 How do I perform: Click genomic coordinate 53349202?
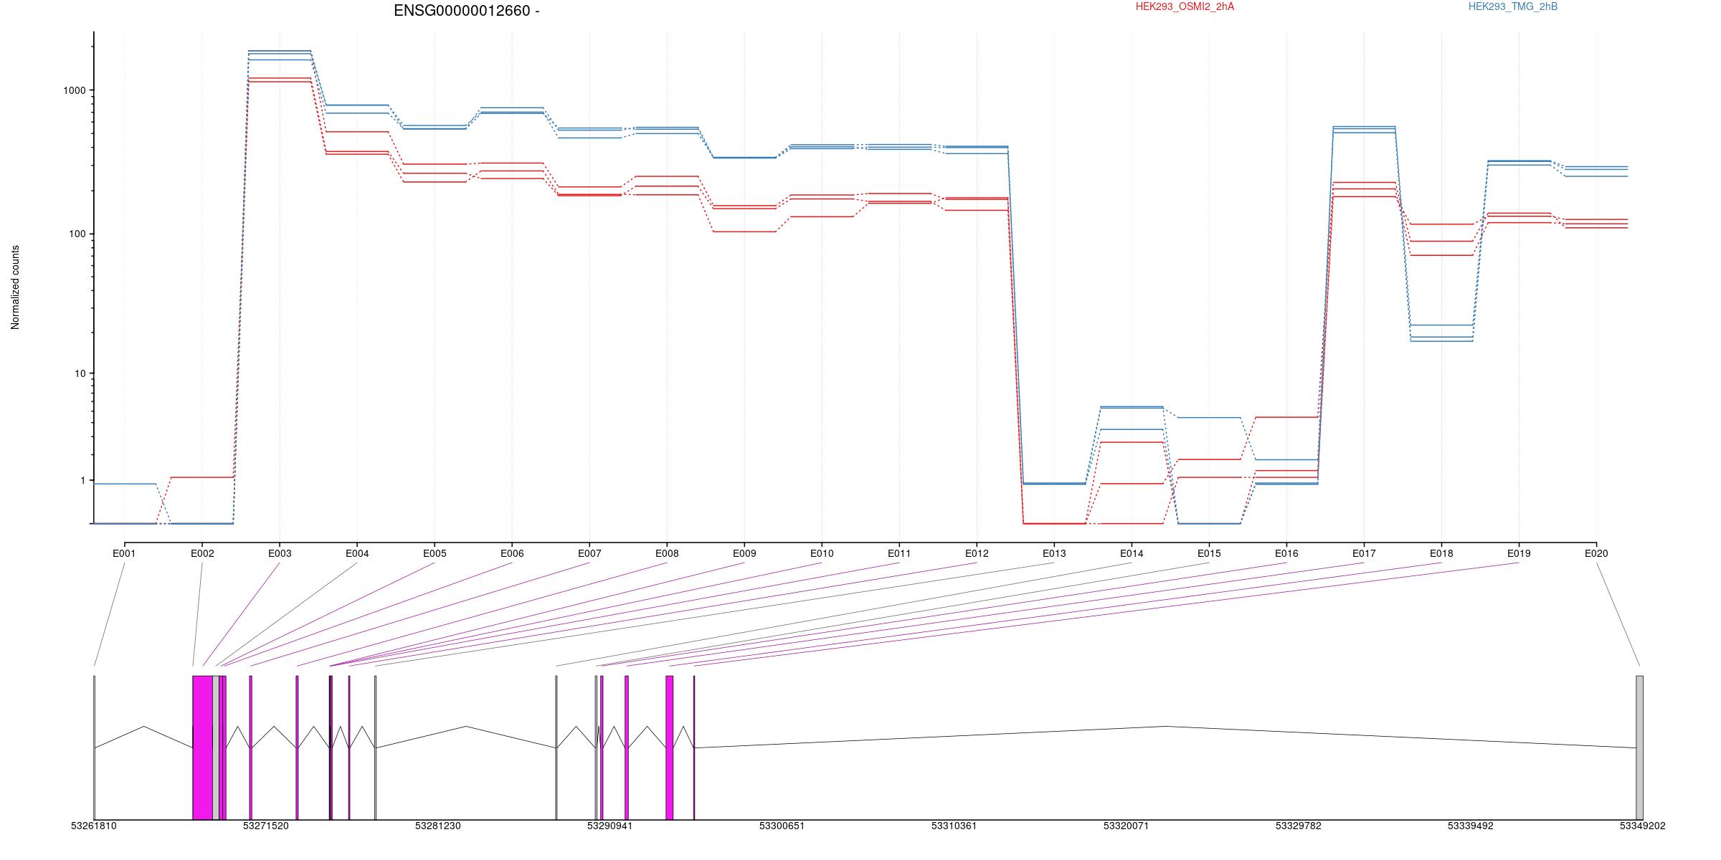tap(1643, 826)
